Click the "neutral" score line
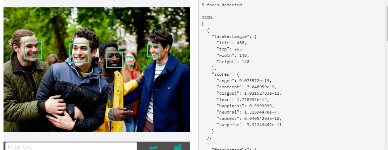The height and width of the screenshot is (150, 388). pyautogui.click(x=248, y=112)
